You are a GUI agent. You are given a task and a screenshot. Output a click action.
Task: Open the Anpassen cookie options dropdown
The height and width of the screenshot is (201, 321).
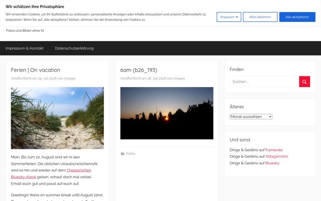229,17
